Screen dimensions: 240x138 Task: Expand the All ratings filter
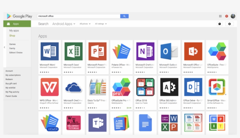point(101,24)
